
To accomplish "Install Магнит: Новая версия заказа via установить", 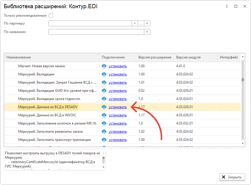I will (118, 66).
